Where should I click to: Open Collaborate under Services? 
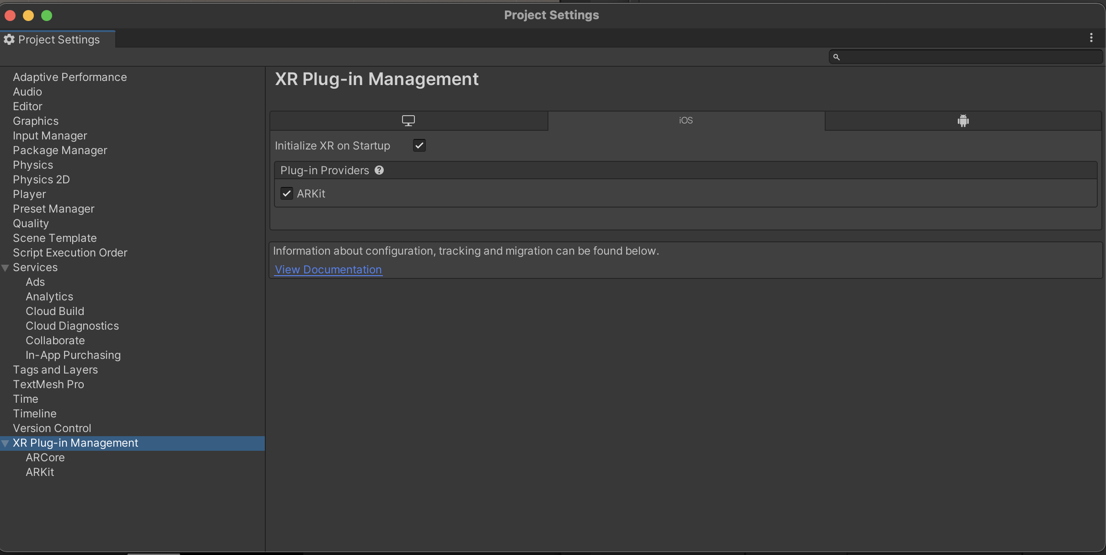55,341
